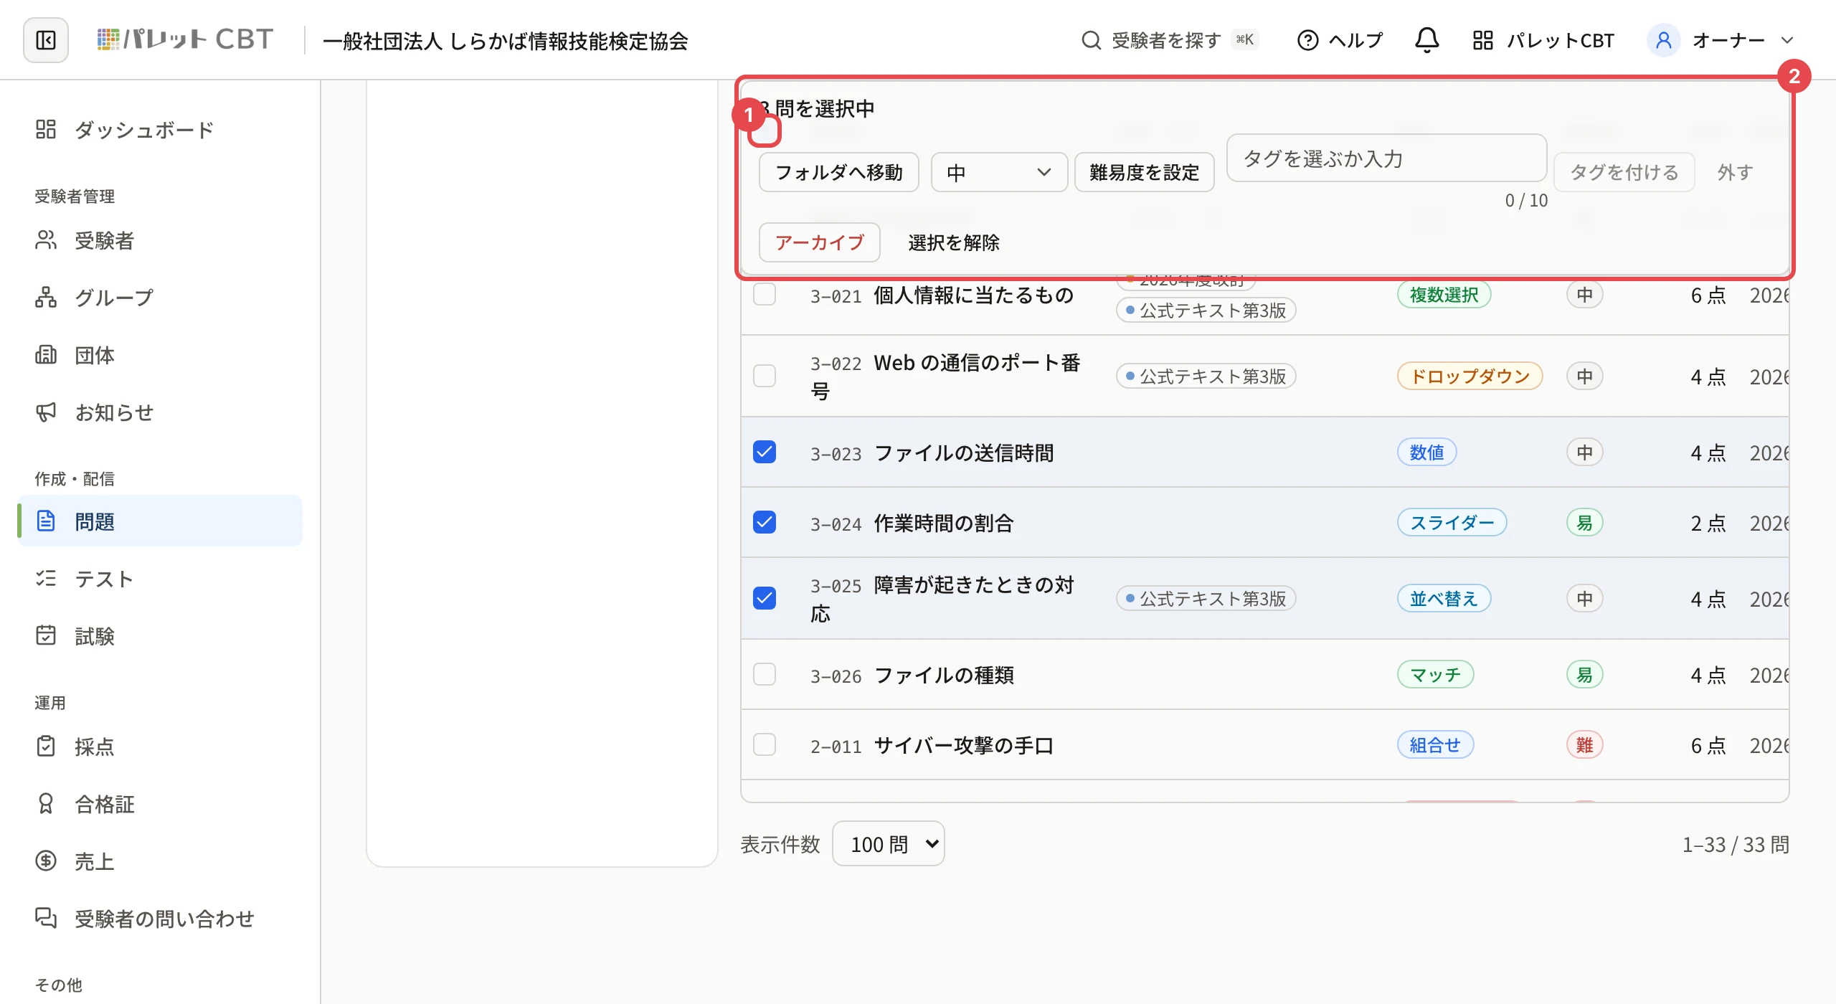1836x1004 pixels.
Task: Open the difficulty dropdown showing 中
Action: click(x=999, y=173)
